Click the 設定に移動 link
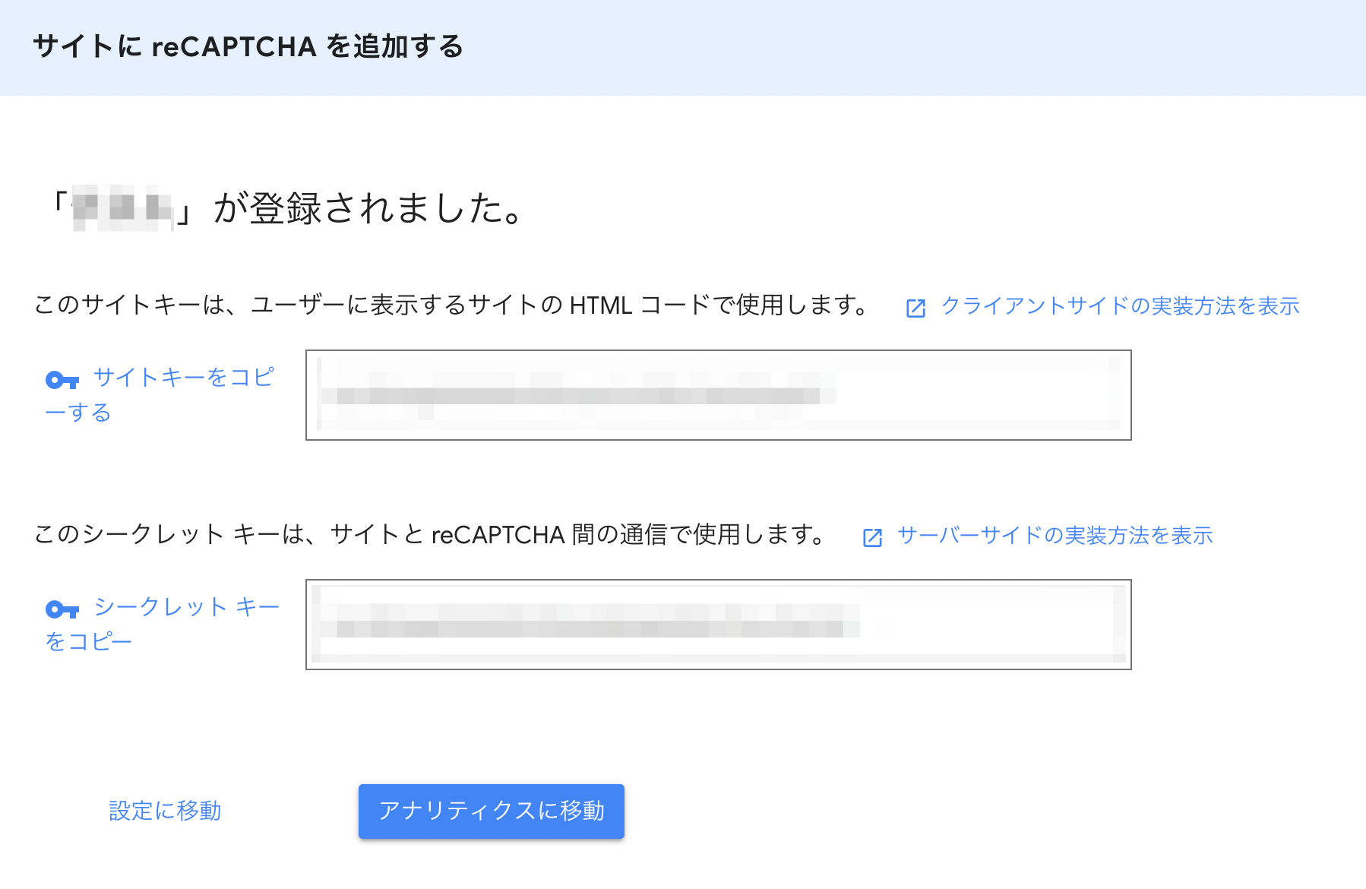1366x889 pixels. [165, 811]
